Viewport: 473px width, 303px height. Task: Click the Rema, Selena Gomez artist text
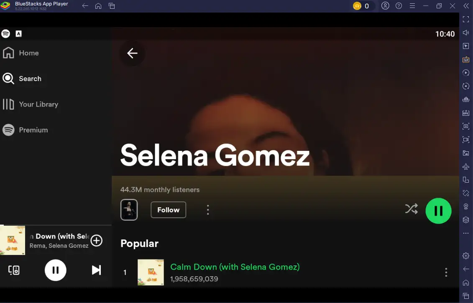tap(59, 246)
